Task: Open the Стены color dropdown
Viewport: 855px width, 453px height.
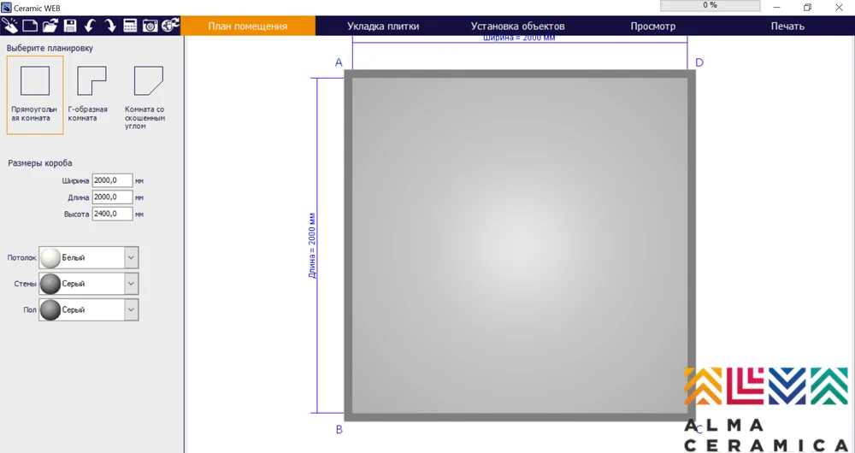Action: pyautogui.click(x=131, y=284)
